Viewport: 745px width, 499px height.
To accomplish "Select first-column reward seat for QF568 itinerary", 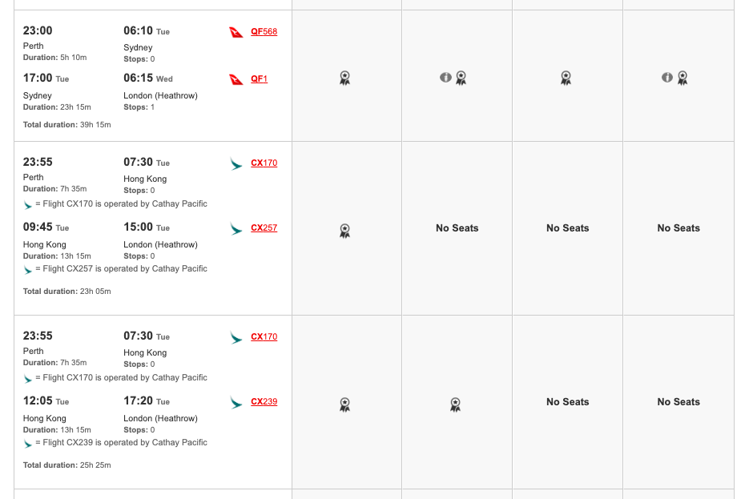I will (345, 78).
